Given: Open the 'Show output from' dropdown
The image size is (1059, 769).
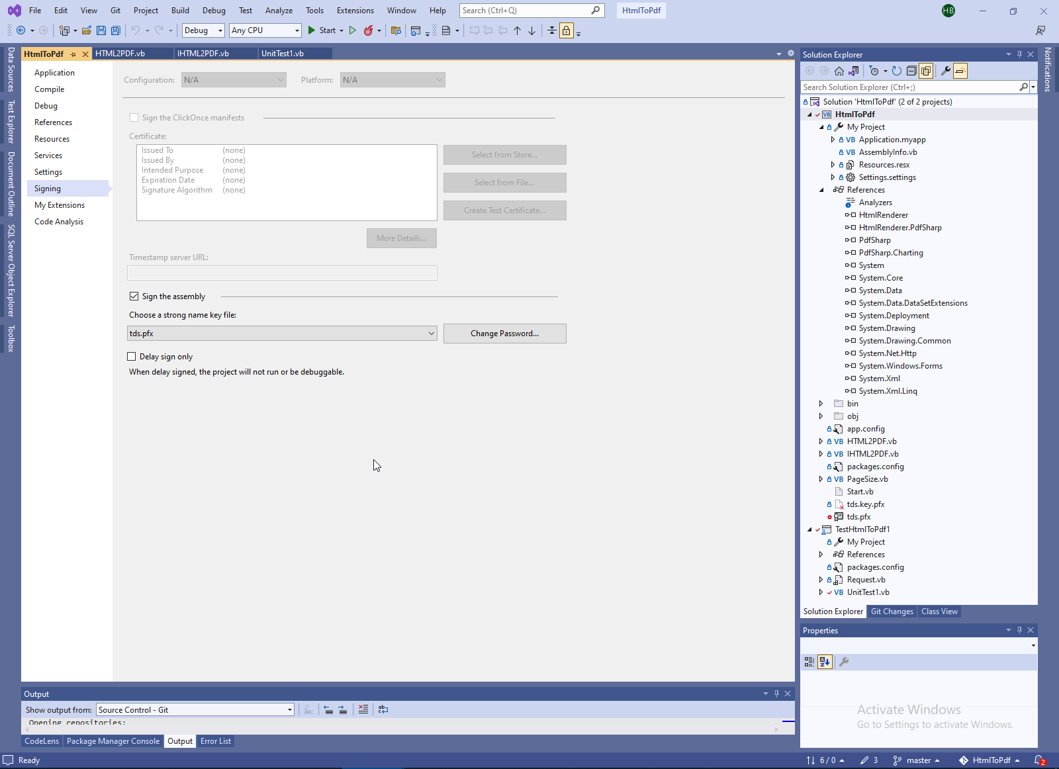Looking at the screenshot, I should pos(195,710).
